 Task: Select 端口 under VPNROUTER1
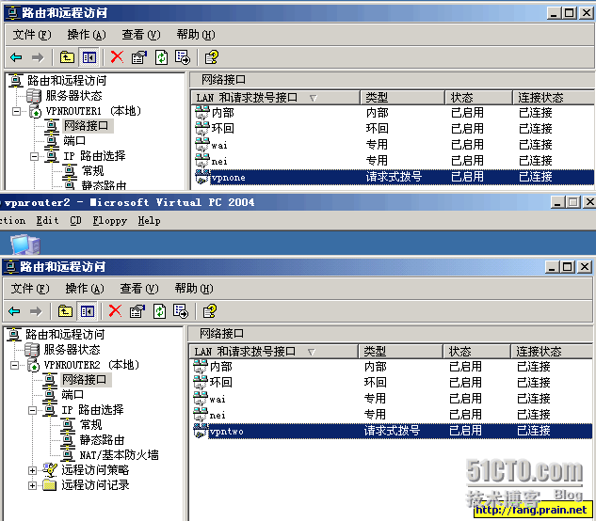tap(74, 141)
